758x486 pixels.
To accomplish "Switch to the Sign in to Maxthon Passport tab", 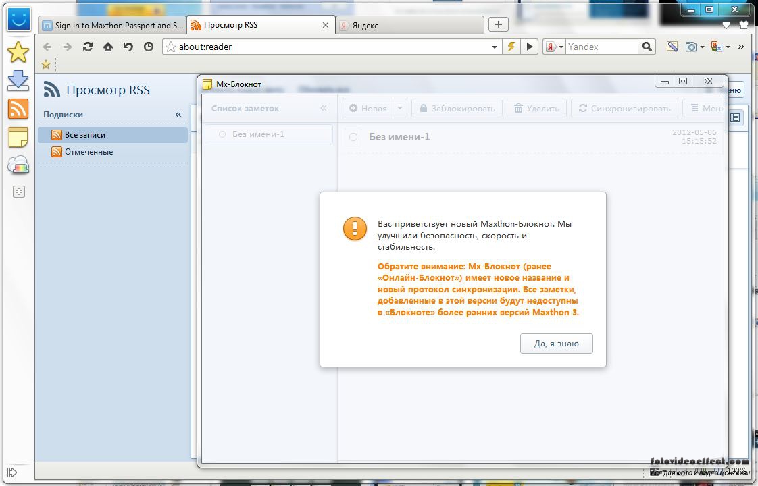I will (x=113, y=25).
